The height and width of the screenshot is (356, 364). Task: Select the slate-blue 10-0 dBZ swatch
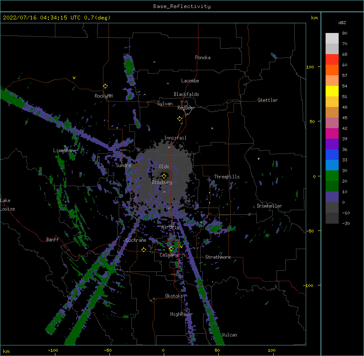(x=332, y=197)
